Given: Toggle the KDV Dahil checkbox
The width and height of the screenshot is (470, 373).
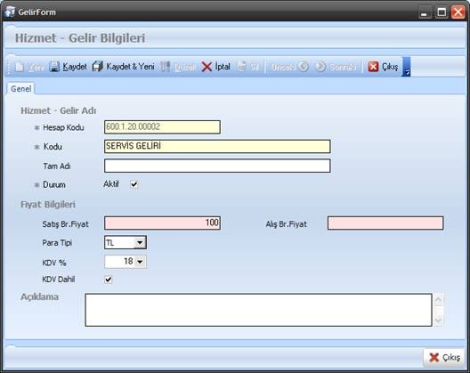Looking at the screenshot, I should coord(109,280).
